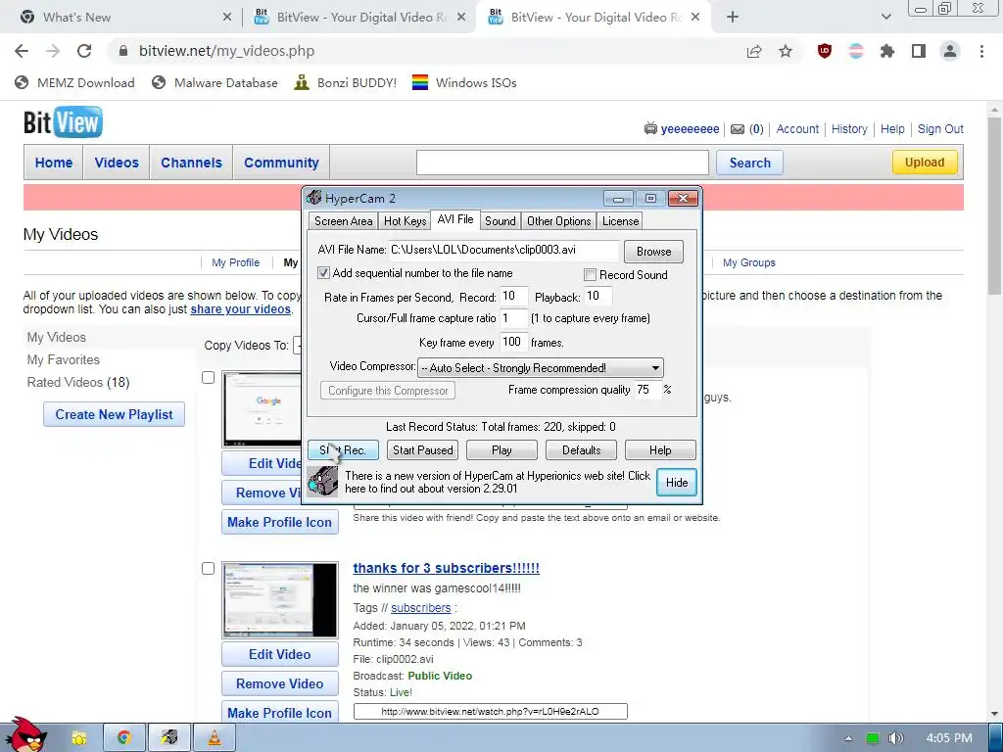Screen dimensions: 1003x752
Task: Open Chrome from the taskbar
Action: click(123, 738)
